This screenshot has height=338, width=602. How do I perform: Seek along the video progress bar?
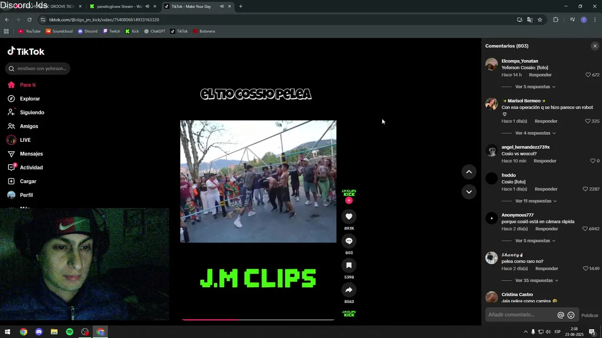pyautogui.click(x=258, y=320)
